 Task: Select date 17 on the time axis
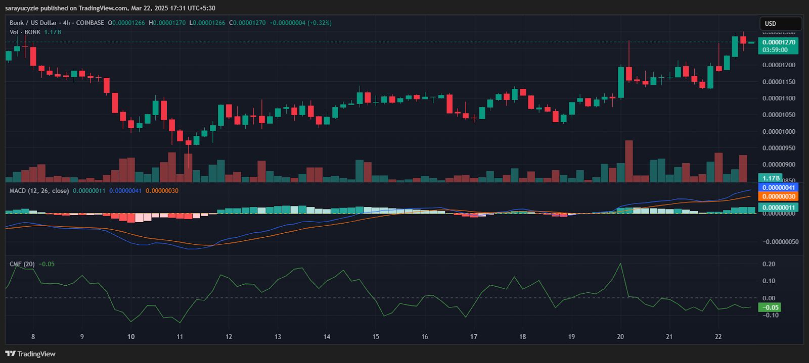474,337
